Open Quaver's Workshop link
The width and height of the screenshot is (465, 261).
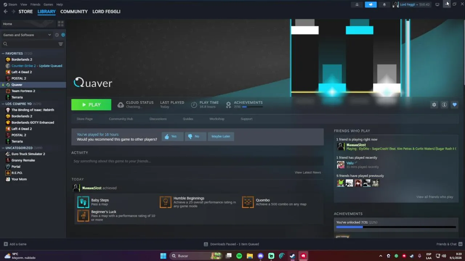[x=217, y=119]
